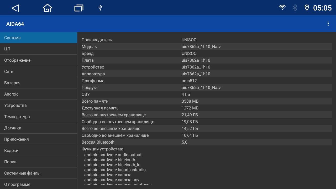View the Сеть category
This screenshot has width=336, height=189.
click(39, 71)
